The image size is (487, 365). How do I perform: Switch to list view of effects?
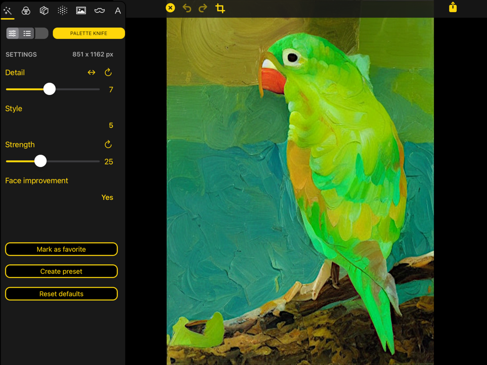(x=27, y=33)
